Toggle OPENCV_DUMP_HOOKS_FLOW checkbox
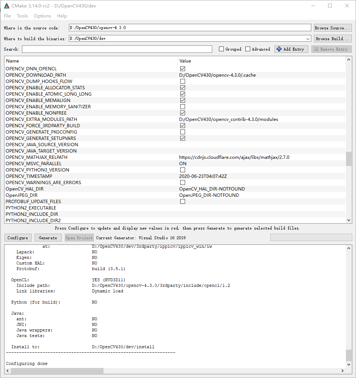 click(183, 81)
